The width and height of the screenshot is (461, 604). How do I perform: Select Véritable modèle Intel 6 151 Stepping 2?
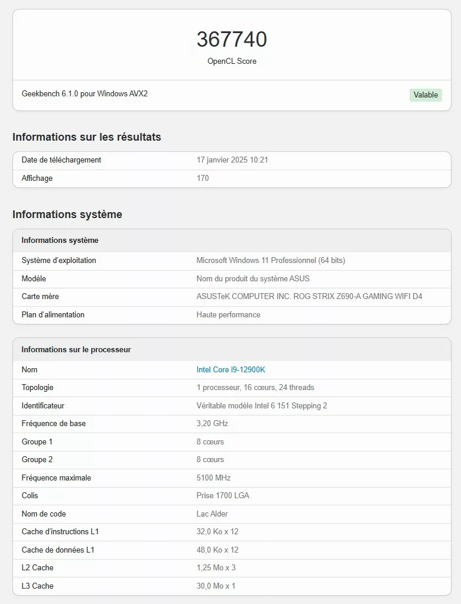tap(262, 405)
